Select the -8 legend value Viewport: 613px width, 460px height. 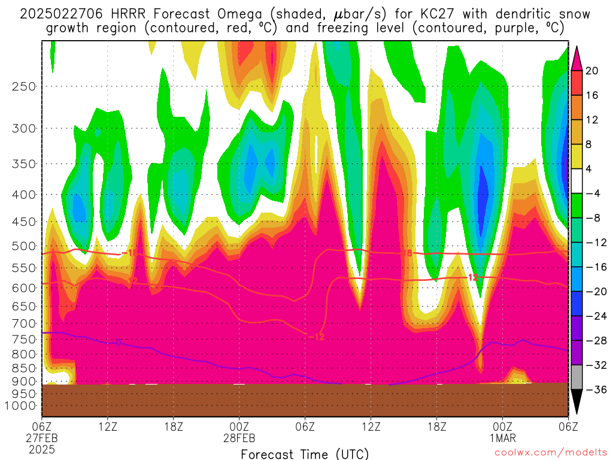tap(592, 218)
